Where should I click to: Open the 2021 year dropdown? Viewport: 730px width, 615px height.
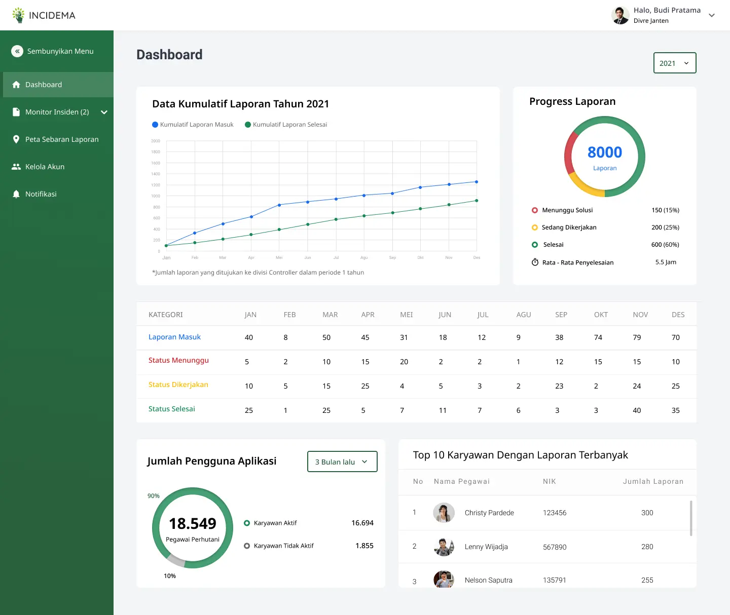coord(674,63)
